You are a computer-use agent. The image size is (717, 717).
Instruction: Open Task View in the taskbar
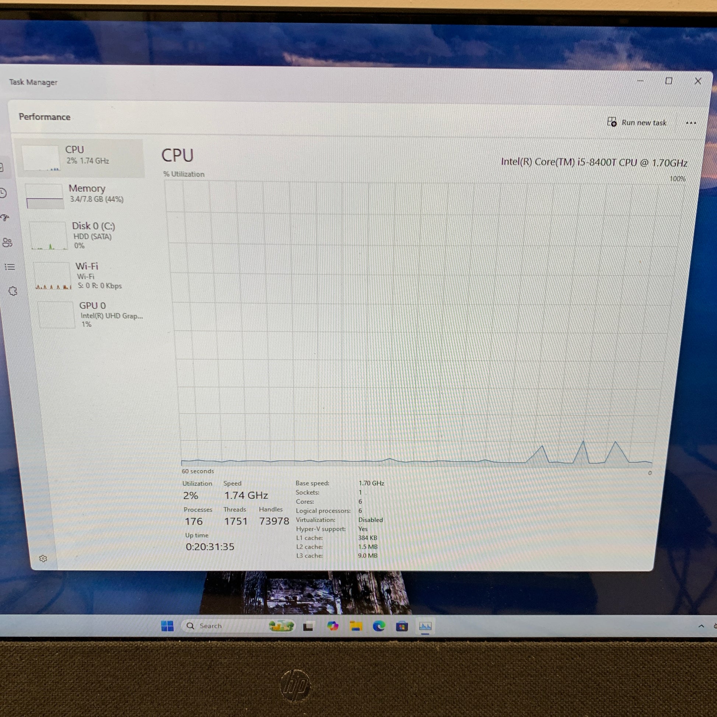308,626
